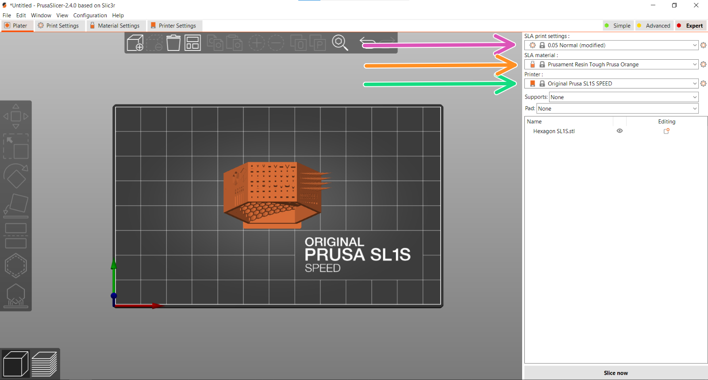Click the Slice now button

(616, 373)
